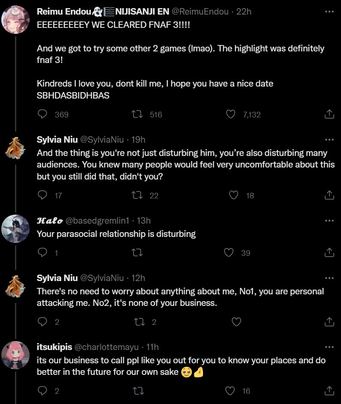Click itsukipis's pink-haired avatar

pos(15,356)
